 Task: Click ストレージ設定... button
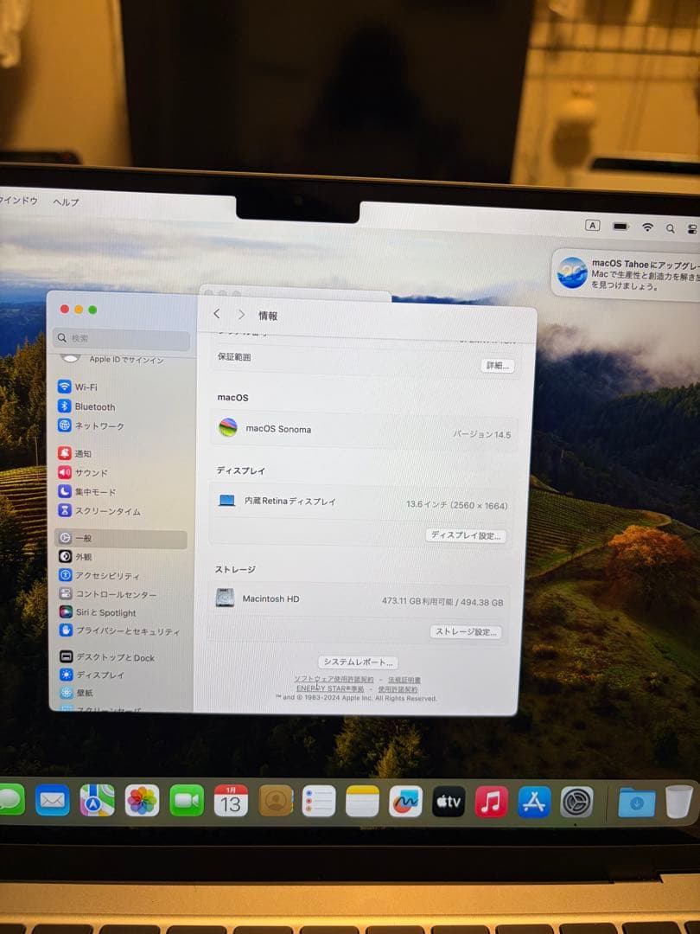coord(466,631)
